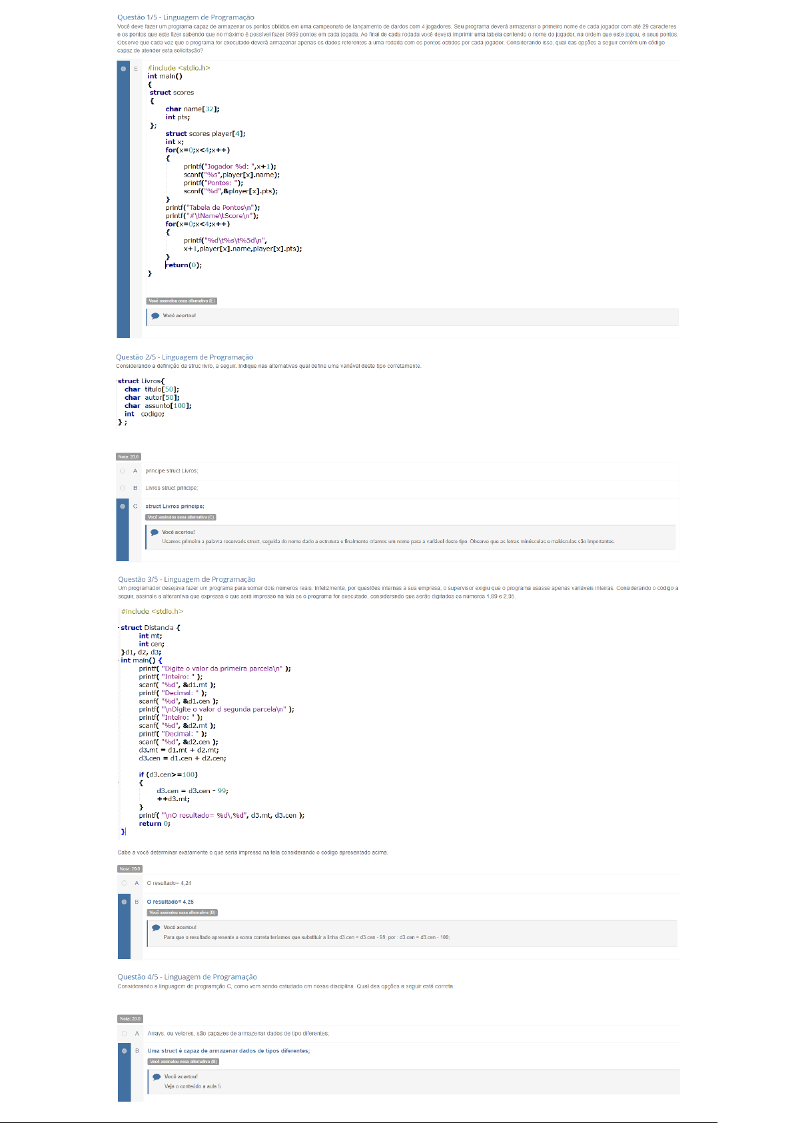Click the speech bubble icon in Questão 1 feedback
Screen dimensions: 794x1123
pyautogui.click(x=155, y=316)
